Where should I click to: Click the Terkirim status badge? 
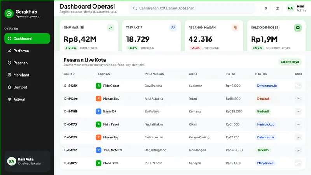click(x=263, y=150)
